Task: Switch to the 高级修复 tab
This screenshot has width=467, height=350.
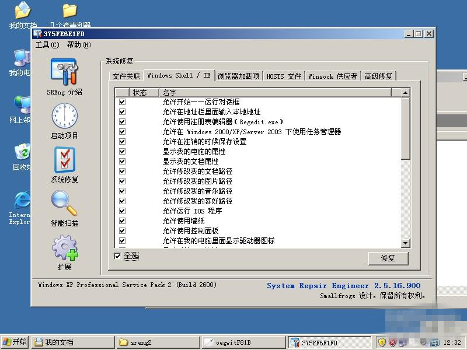Action: point(378,76)
